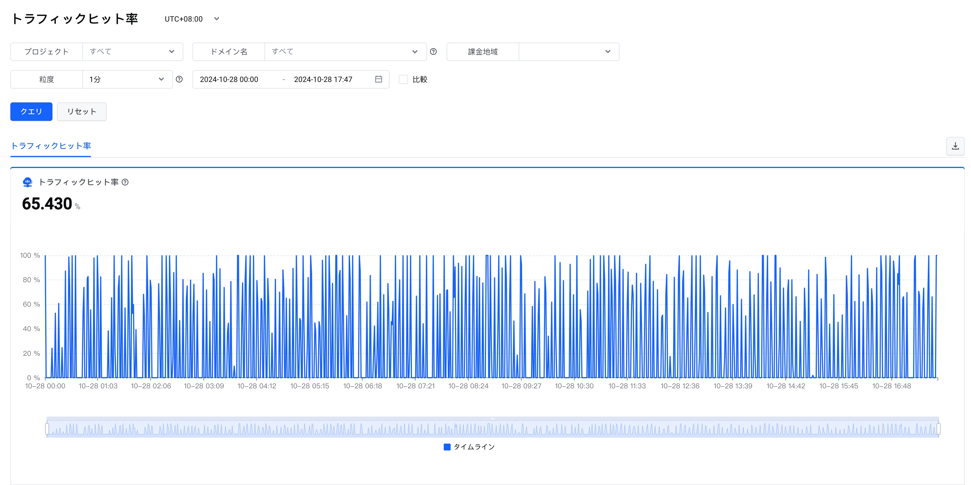
Task: Toggle the 比較 compare checkbox
Action: coord(403,79)
